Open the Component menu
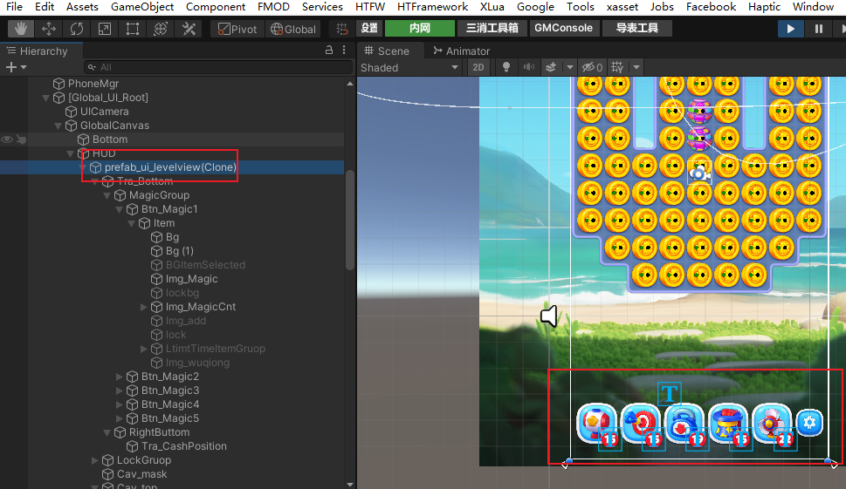846x489 pixels. coord(216,6)
